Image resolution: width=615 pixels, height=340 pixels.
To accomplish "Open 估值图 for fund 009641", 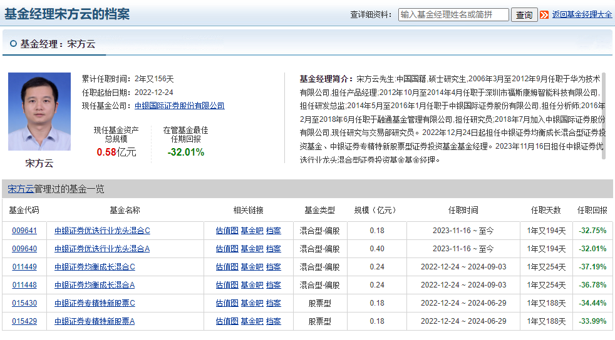I will (x=227, y=231).
